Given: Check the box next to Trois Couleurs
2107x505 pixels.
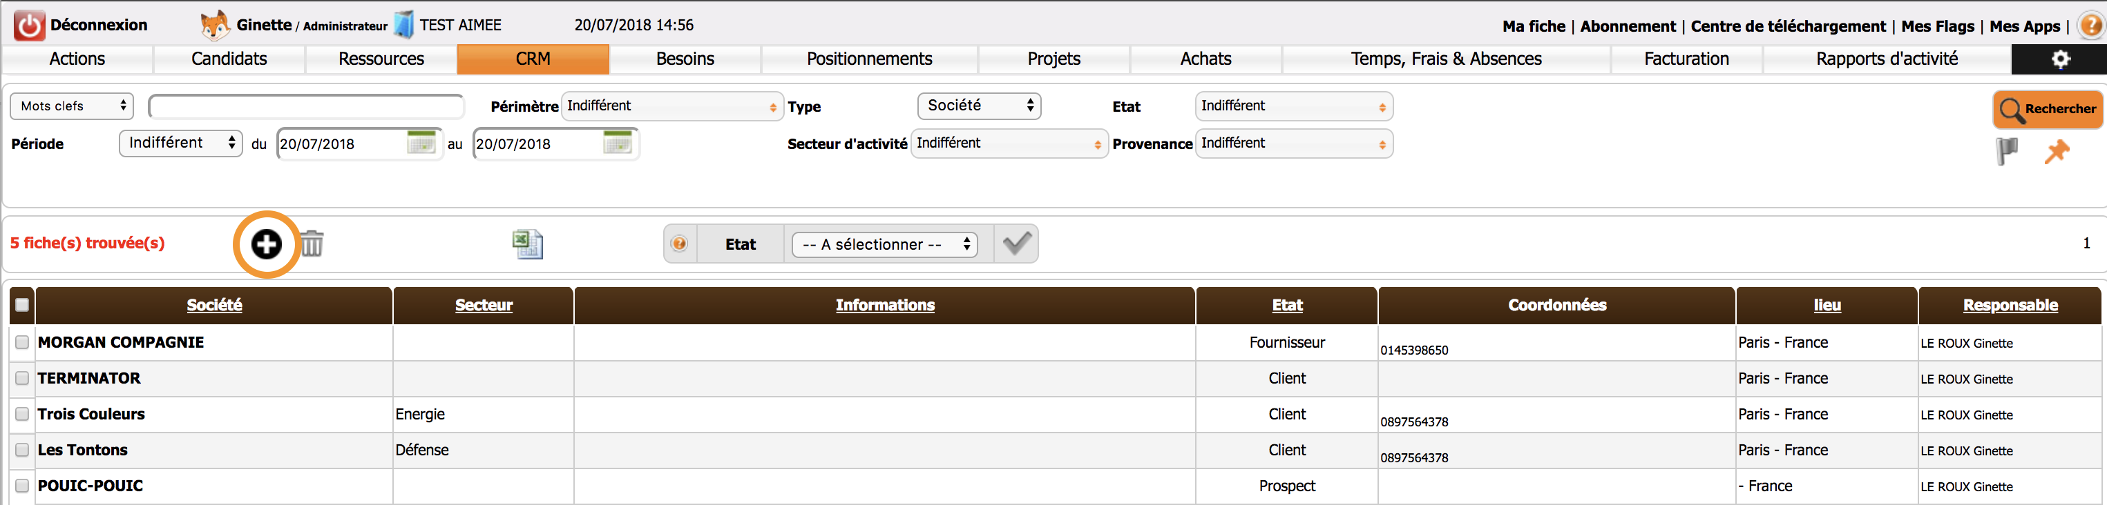Looking at the screenshot, I should [x=22, y=415].
